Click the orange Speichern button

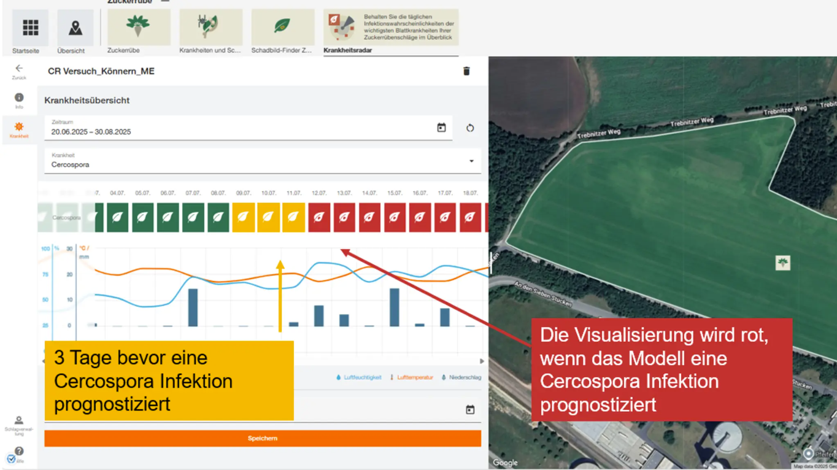(x=263, y=438)
